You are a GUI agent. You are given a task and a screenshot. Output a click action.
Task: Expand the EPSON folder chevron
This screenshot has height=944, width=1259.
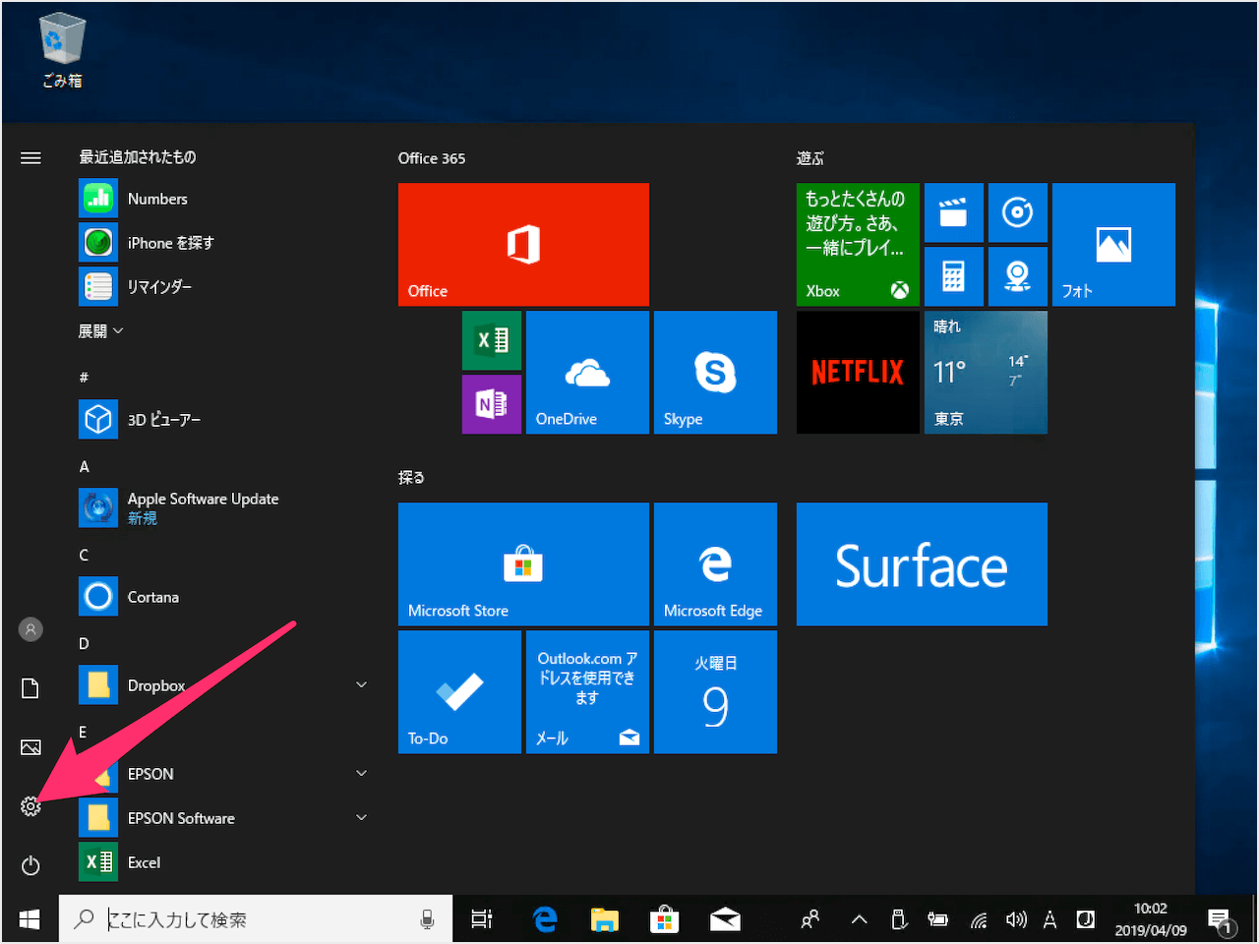tap(361, 773)
